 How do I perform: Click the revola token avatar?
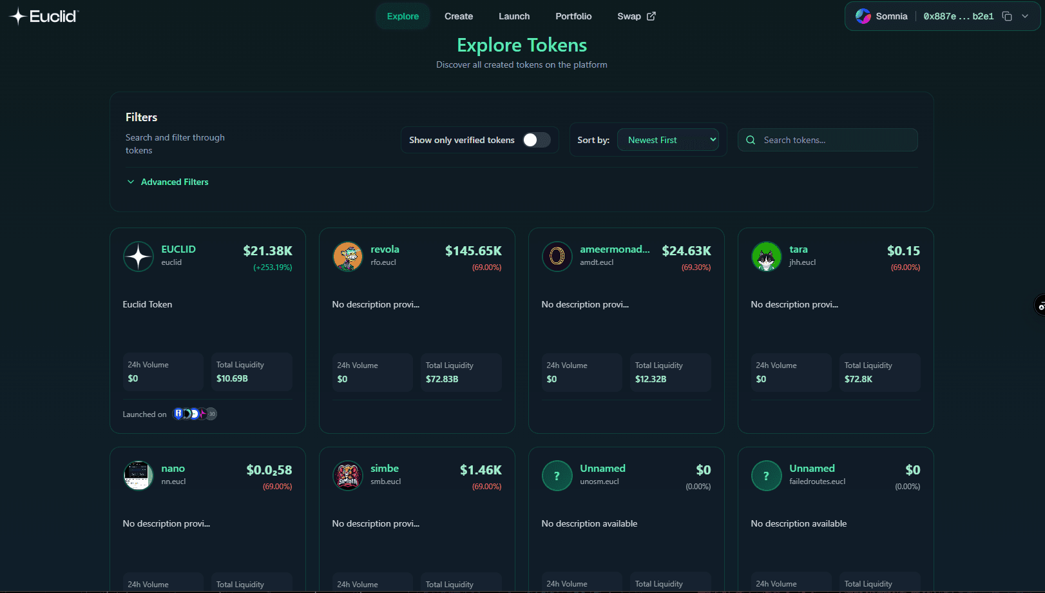click(348, 257)
